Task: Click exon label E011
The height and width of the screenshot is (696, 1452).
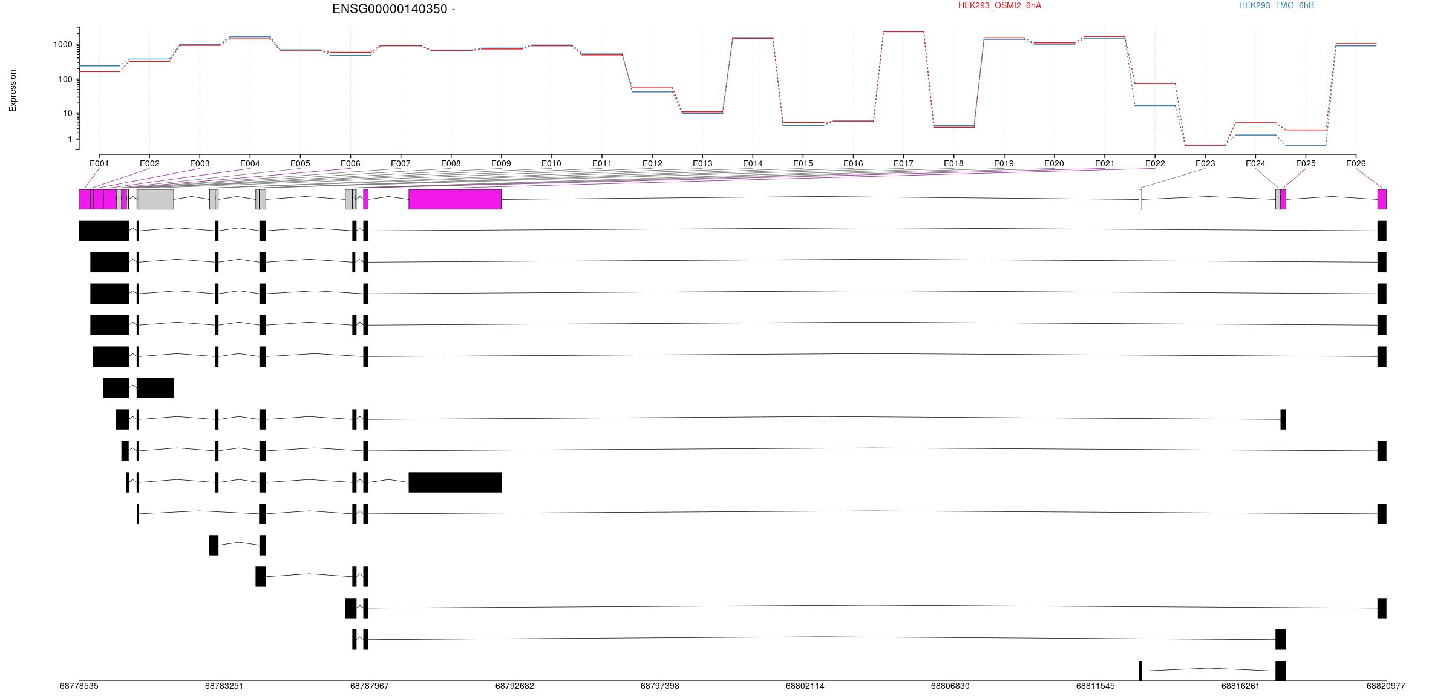Action: (x=602, y=163)
